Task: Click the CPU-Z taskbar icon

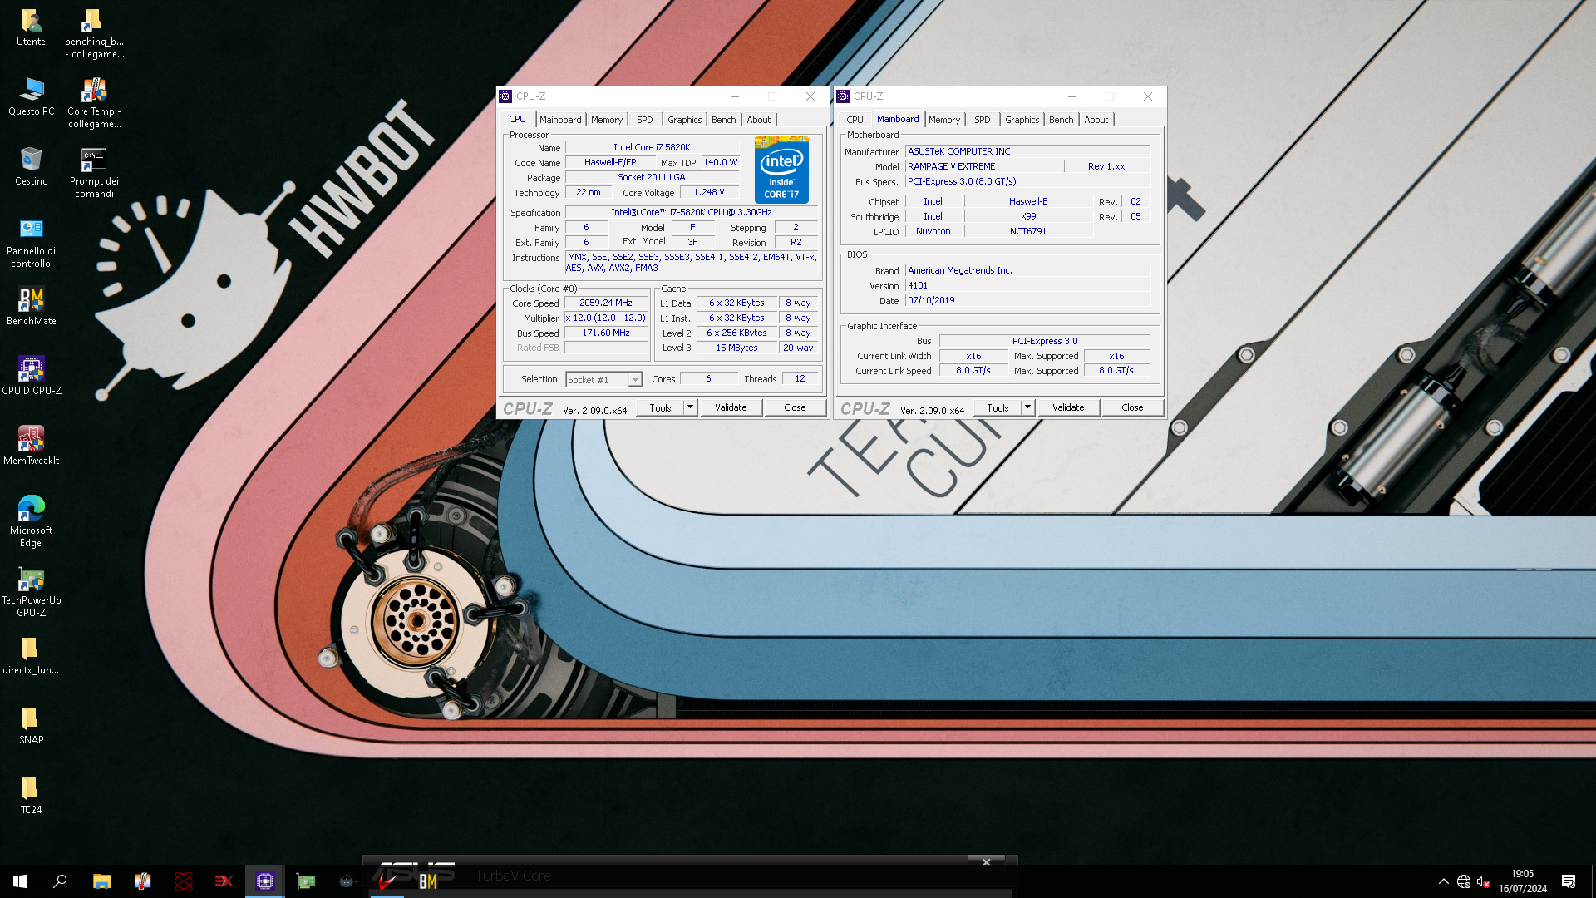Action: 265,881
